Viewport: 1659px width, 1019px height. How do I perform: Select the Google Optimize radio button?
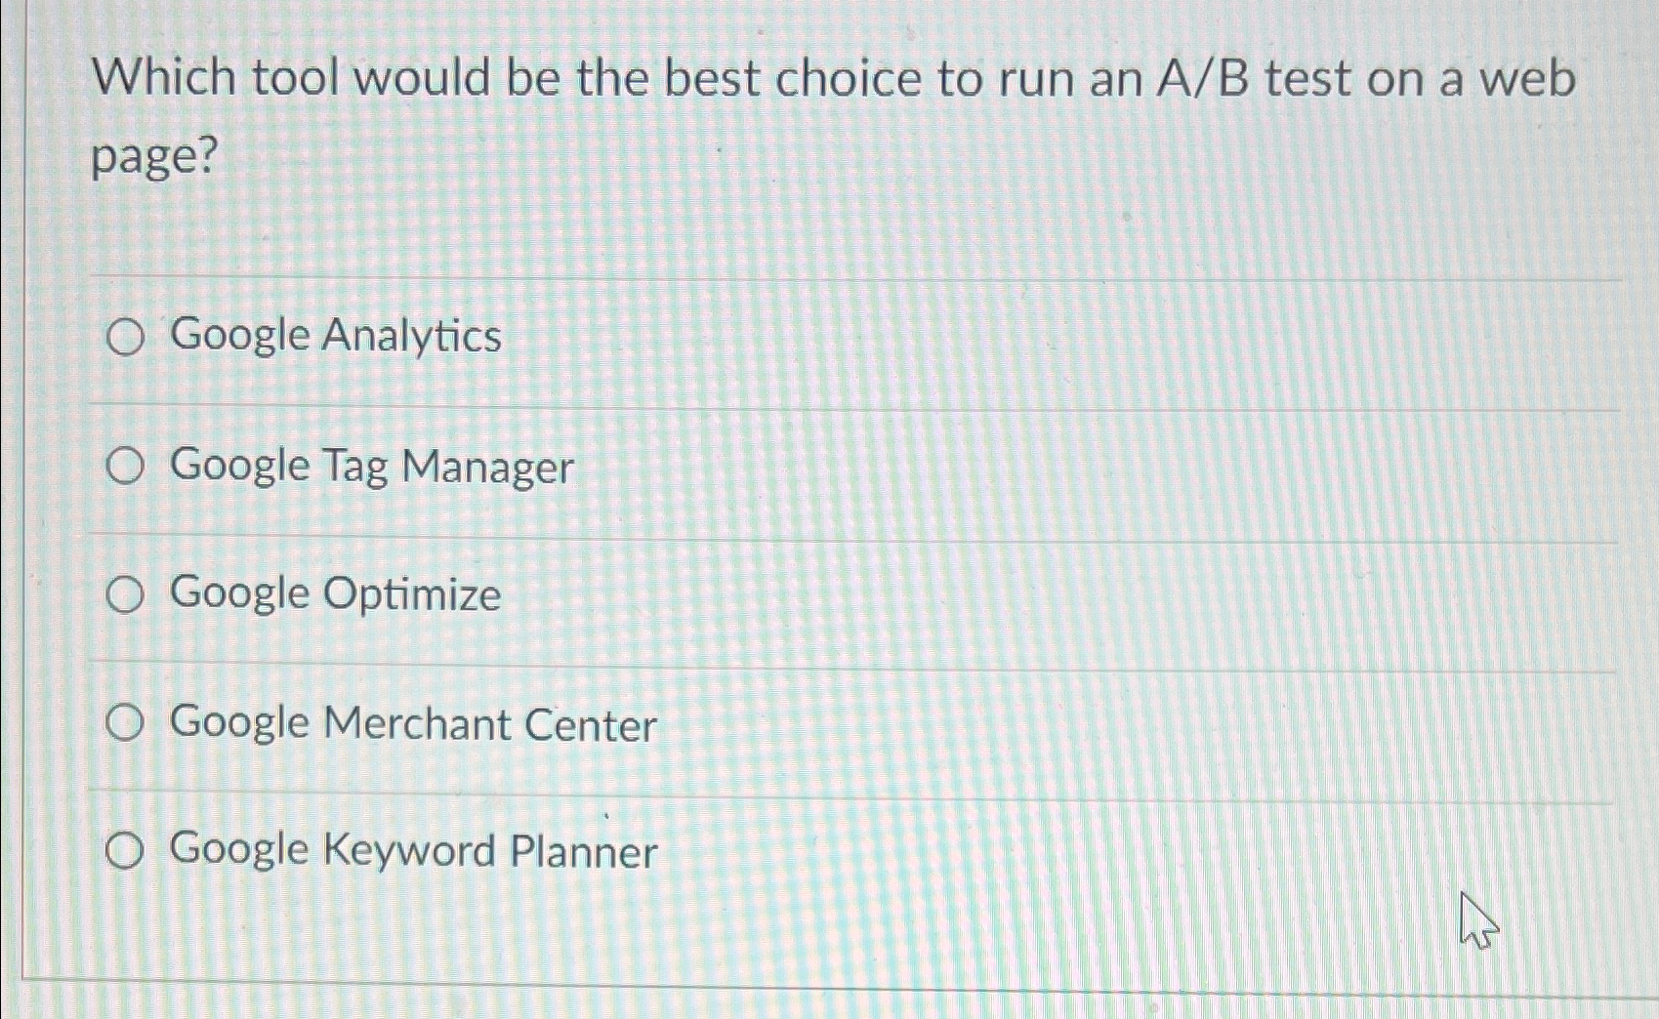[126, 594]
